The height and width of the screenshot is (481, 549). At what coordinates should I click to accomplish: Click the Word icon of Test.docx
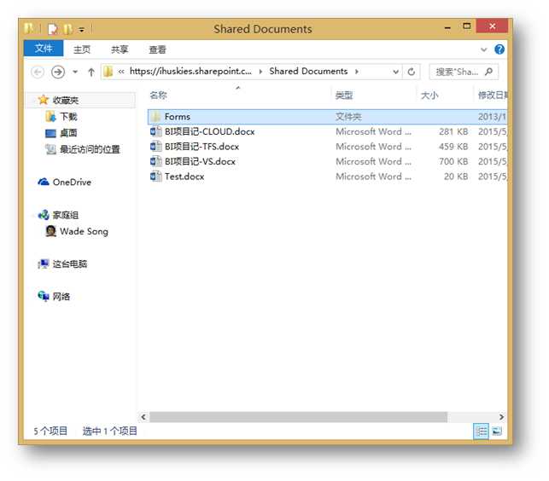(155, 177)
